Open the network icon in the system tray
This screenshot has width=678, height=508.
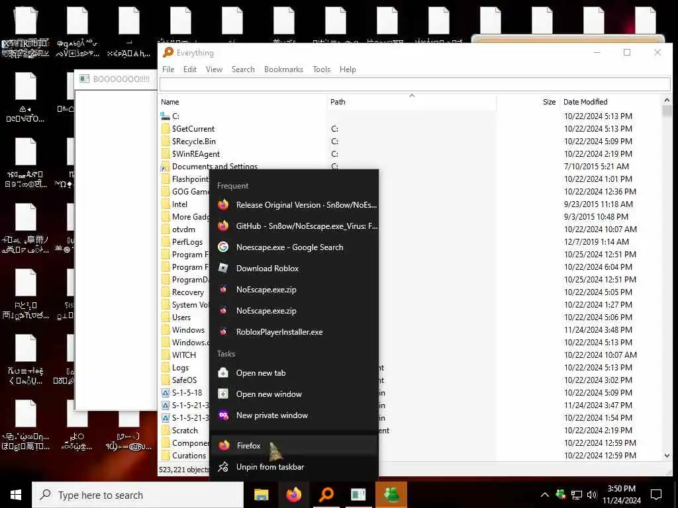point(577,495)
